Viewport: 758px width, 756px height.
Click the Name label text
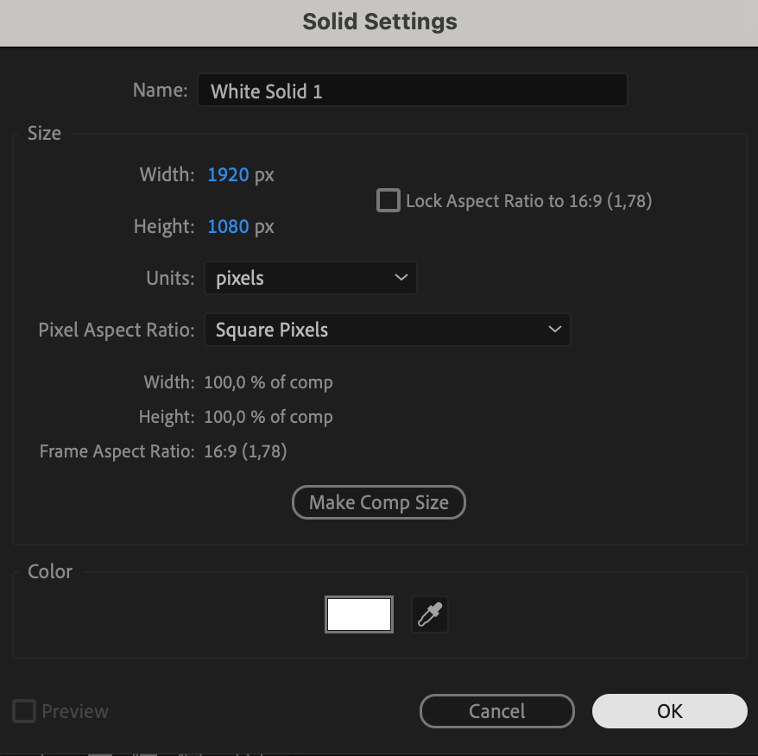(160, 90)
